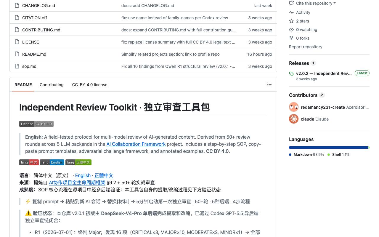The height and width of the screenshot is (237, 379).
Task: Click the file icon beside sop.md
Action: coord(17,66)
